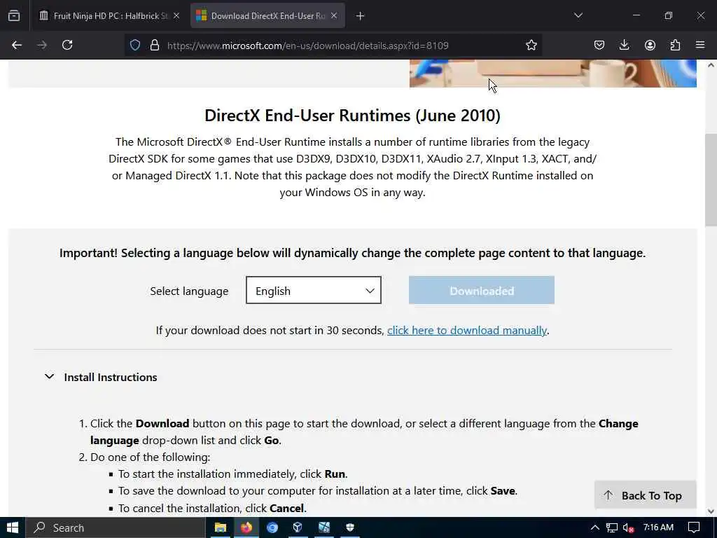Click the scrollbar down arrow
This screenshot has height=538, width=717.
pyautogui.click(x=711, y=511)
